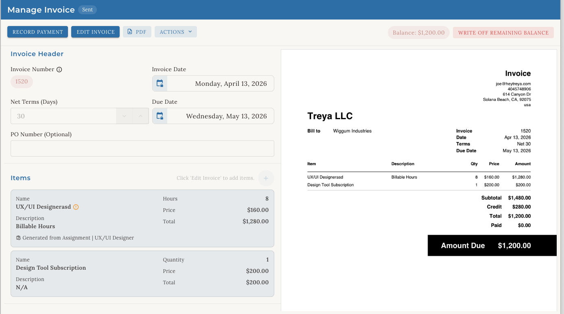Viewport: 564px width, 314px height.
Task: Click the Items section title
Action: coord(20,178)
